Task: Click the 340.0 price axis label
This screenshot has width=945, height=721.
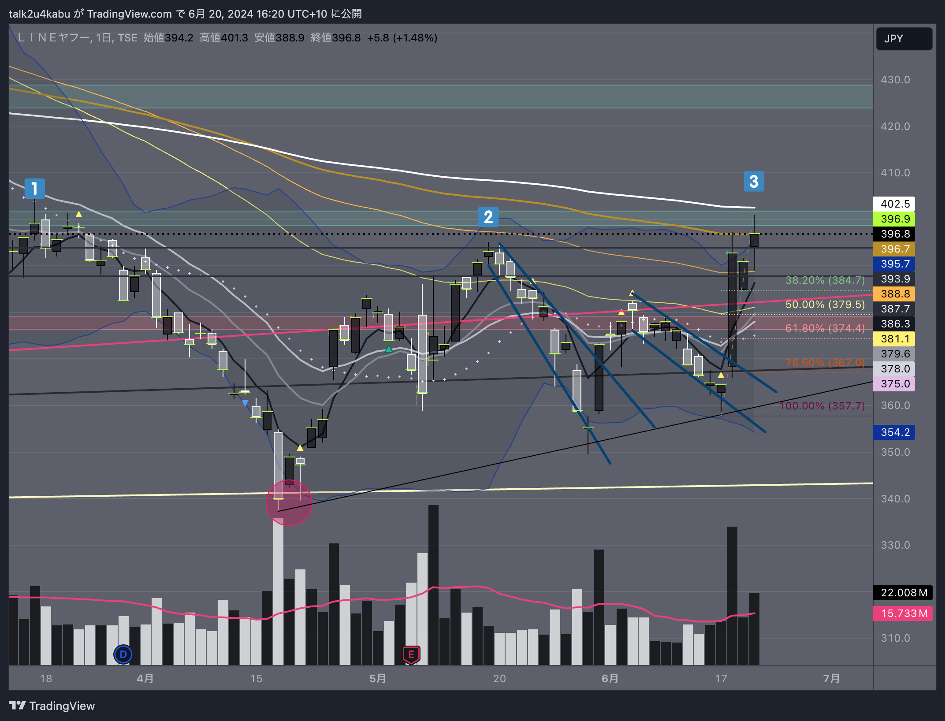Action: (x=895, y=499)
